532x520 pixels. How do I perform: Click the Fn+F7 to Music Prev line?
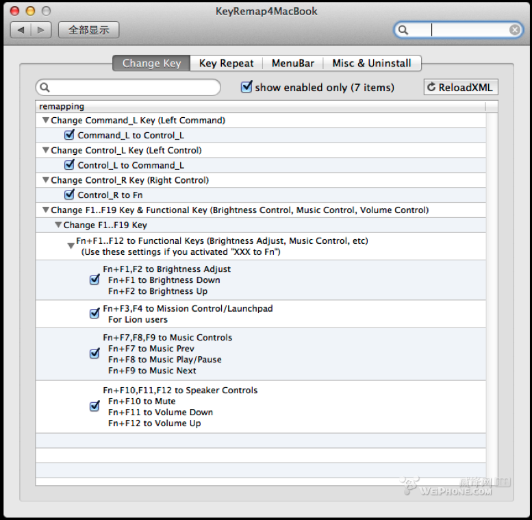[151, 349]
